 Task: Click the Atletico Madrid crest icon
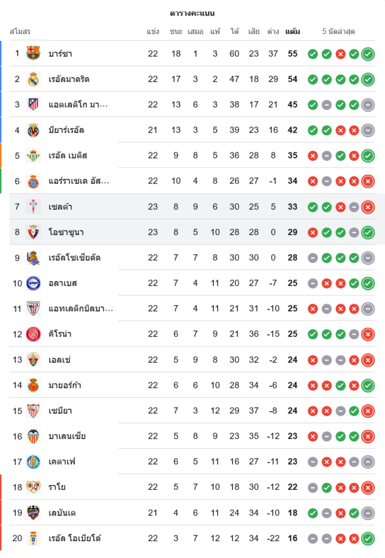33,104
